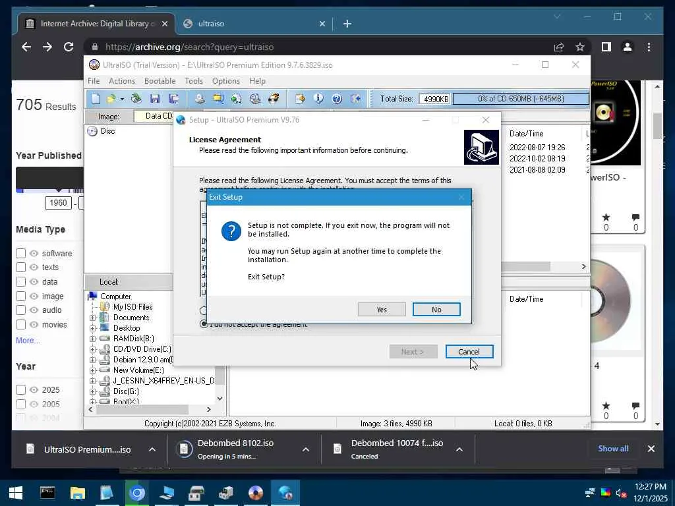
Task: Expand the CD/DVD Drive(C:) tree node
Action: (92, 349)
